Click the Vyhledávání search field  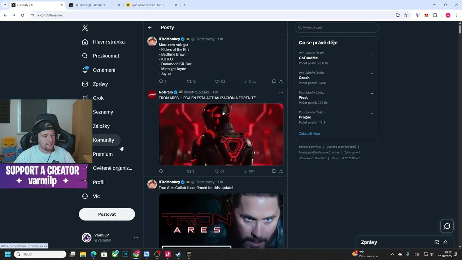[x=337, y=27]
